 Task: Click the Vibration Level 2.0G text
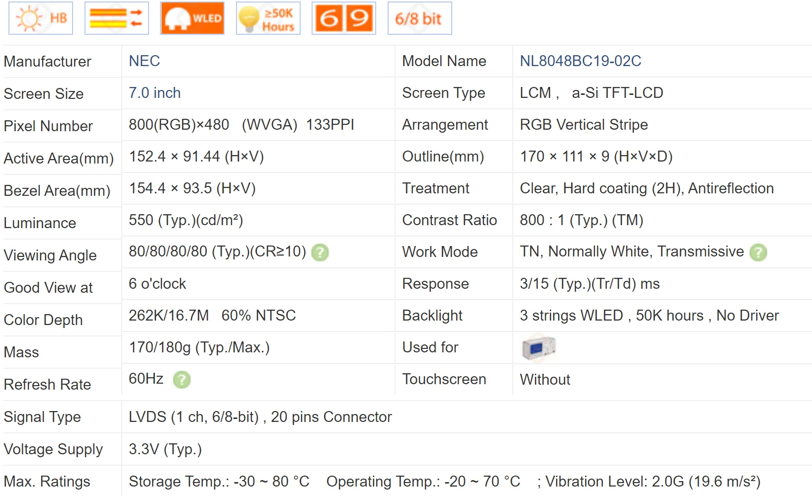pos(653,482)
